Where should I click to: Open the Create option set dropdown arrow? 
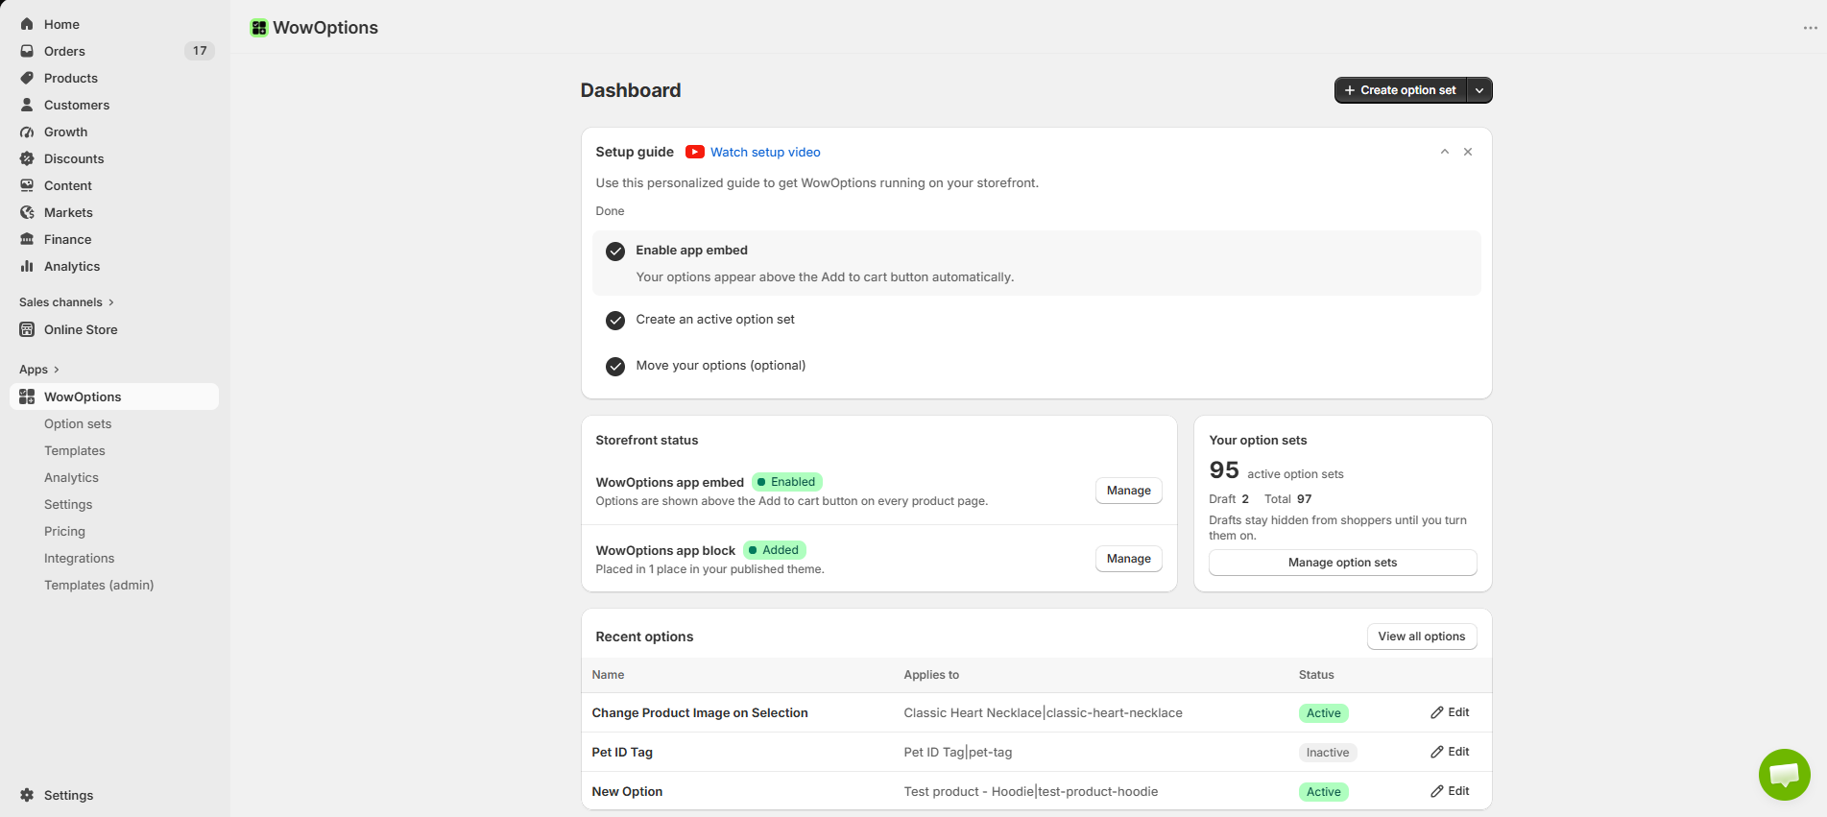click(1479, 90)
